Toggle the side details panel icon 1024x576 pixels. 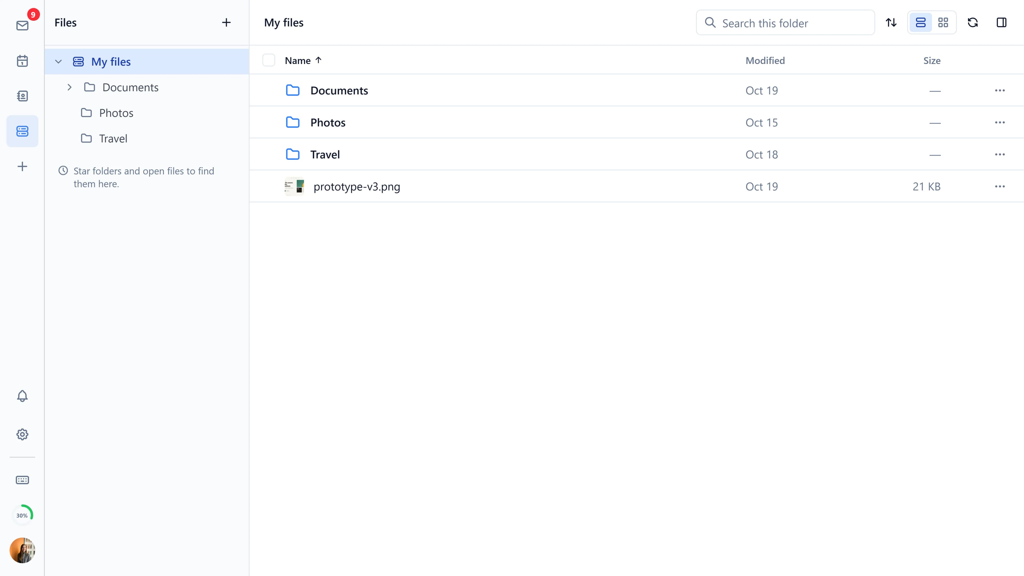(1001, 22)
